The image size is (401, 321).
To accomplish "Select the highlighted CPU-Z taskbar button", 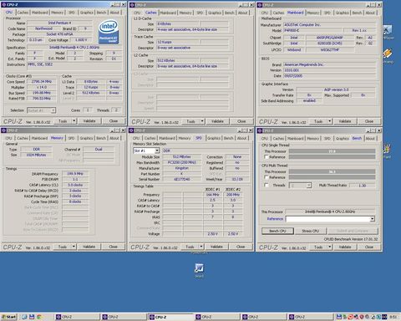I will (170, 317).
